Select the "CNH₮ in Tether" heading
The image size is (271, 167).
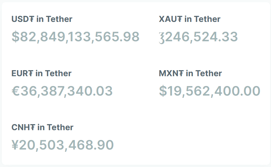42,128
